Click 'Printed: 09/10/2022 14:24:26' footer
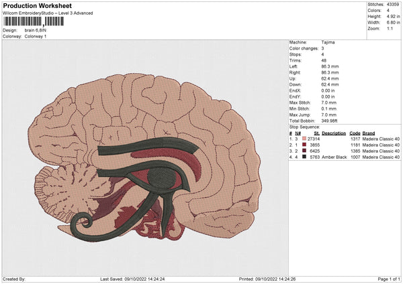This screenshot has height=284, width=403. 267,279
